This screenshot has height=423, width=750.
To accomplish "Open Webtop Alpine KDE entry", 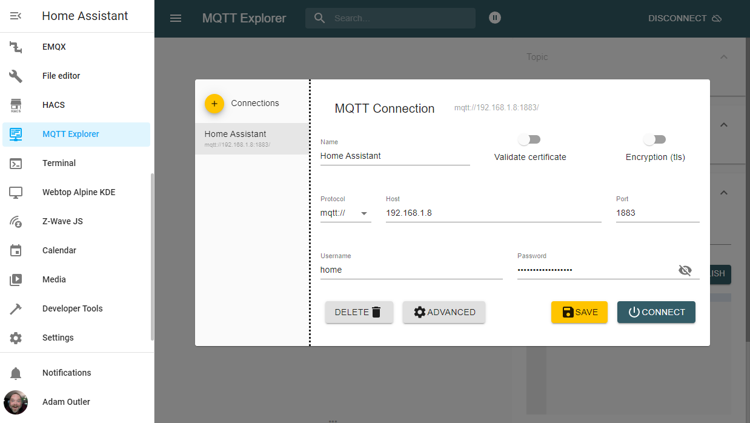I will click(76, 192).
